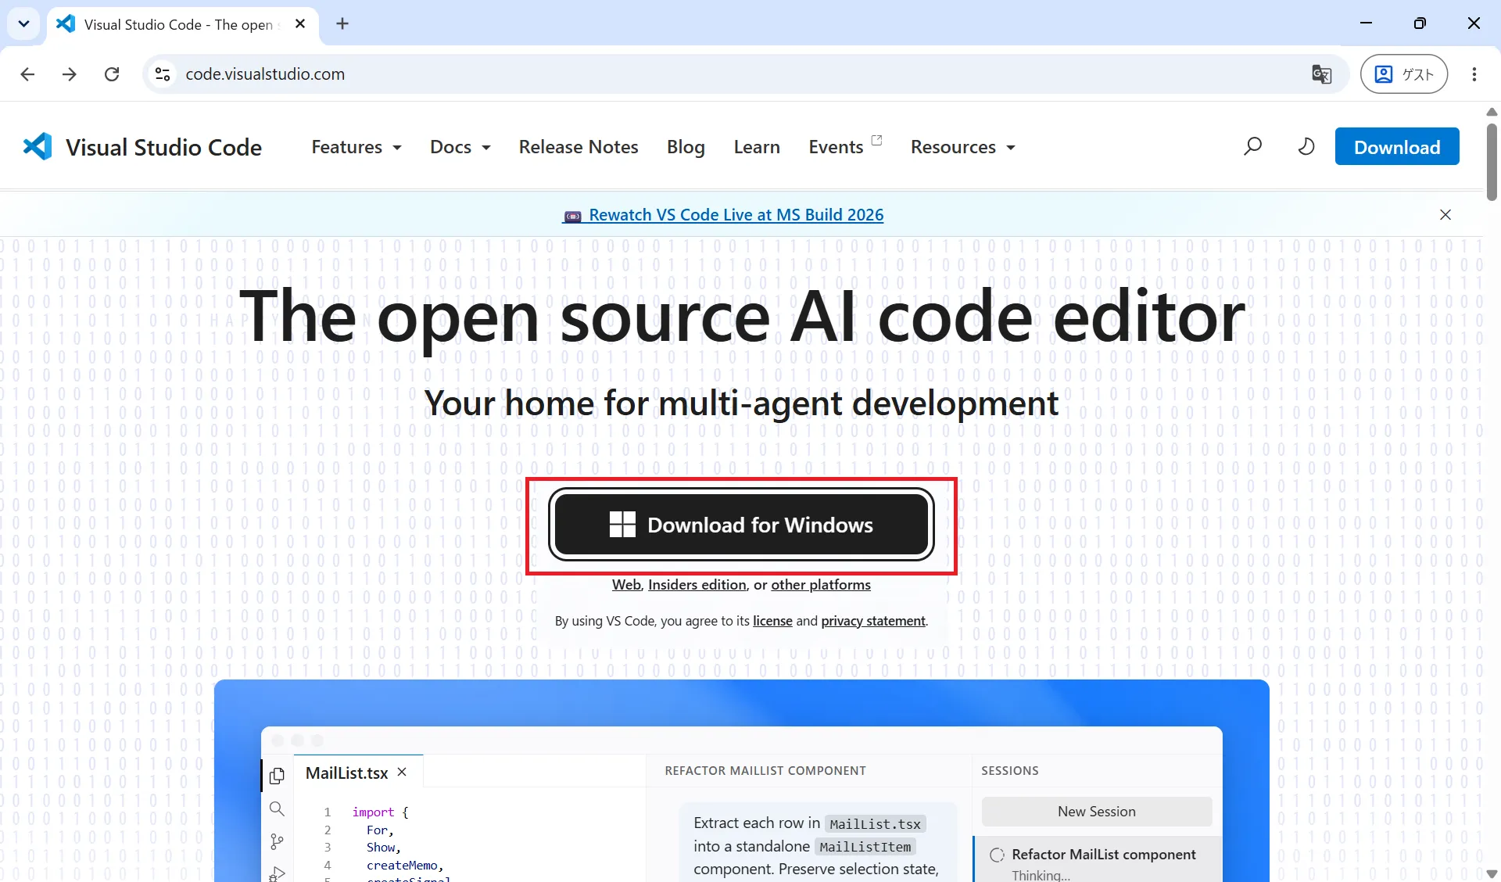Select the Refactor MailList component session

click(x=1098, y=861)
